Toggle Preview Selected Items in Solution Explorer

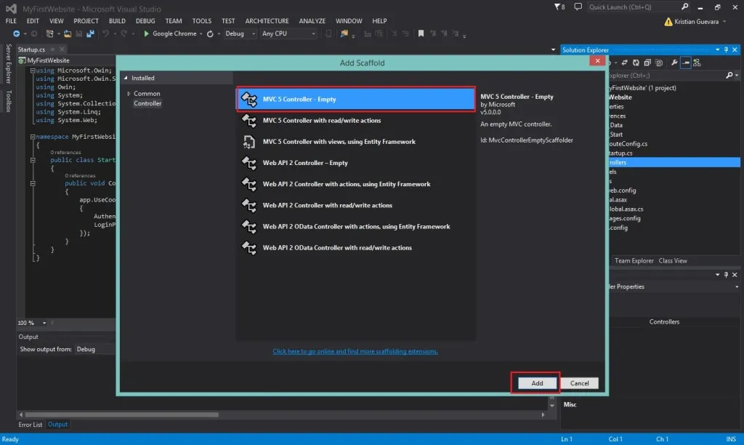pyautogui.click(x=686, y=63)
